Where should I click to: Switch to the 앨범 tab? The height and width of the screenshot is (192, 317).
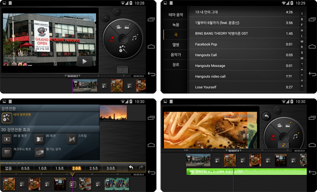(x=176, y=44)
